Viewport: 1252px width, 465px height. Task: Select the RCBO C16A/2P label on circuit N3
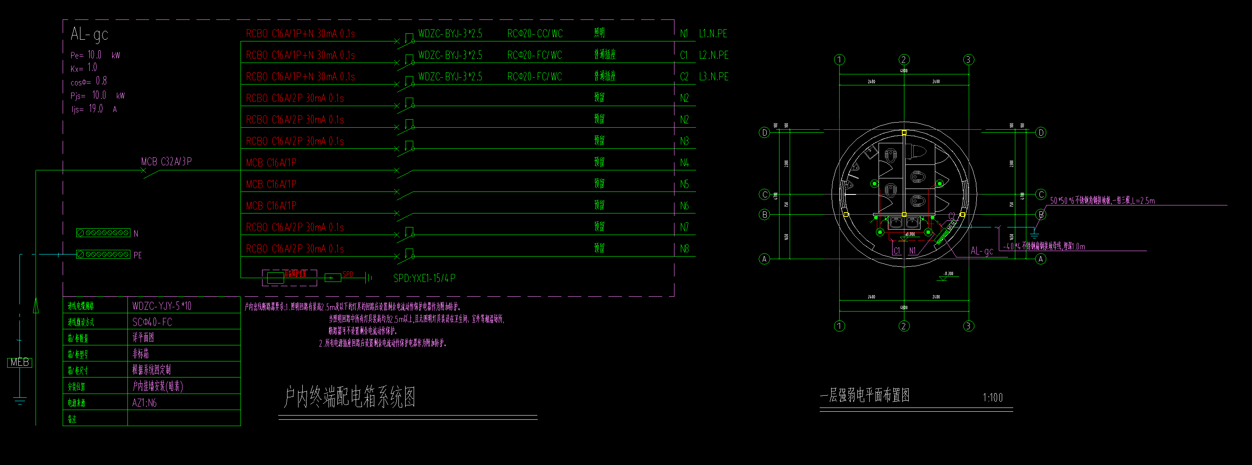(x=295, y=141)
